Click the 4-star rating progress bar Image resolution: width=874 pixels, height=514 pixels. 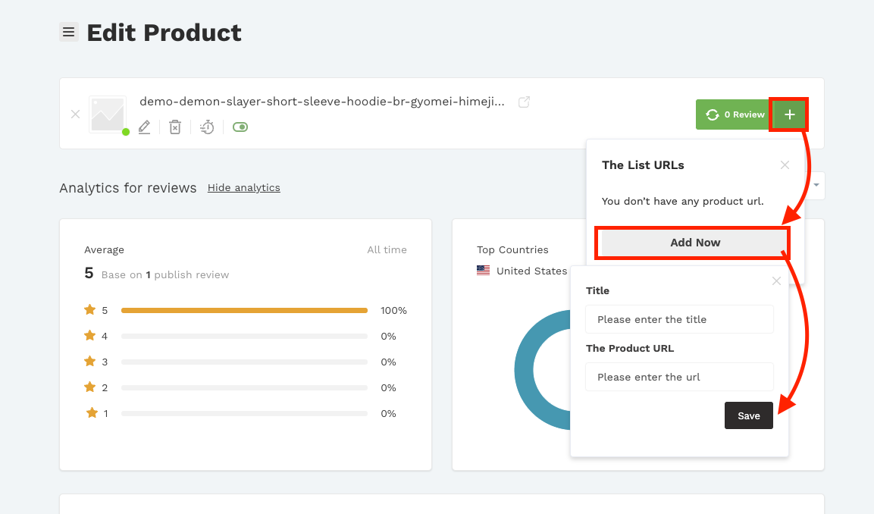tap(244, 336)
